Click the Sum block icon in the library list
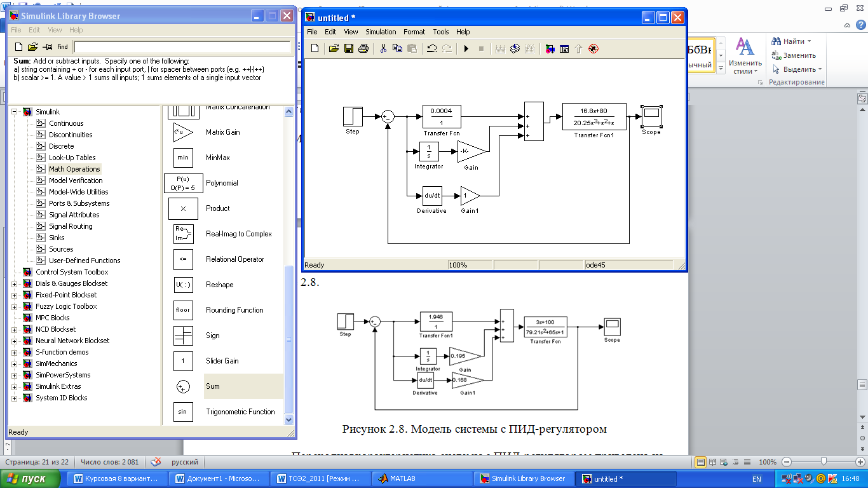 183,386
